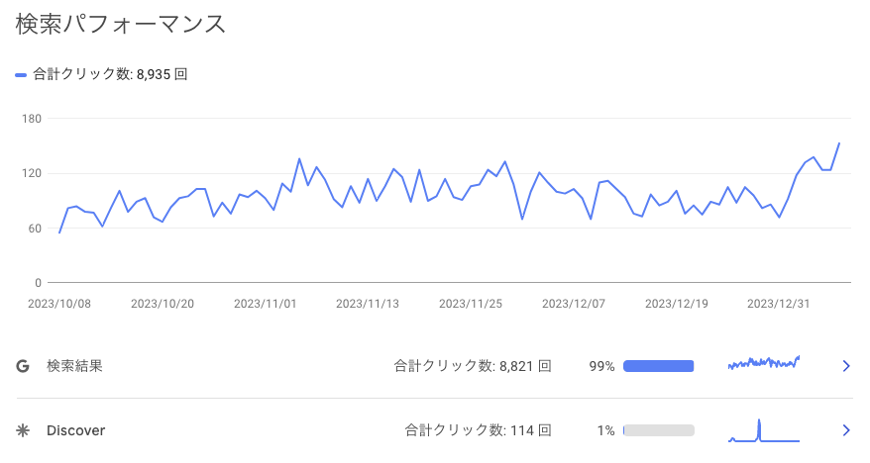Viewport: 870px width, 463px height.
Task: Click the Discover asterisk icon
Action: (22, 430)
